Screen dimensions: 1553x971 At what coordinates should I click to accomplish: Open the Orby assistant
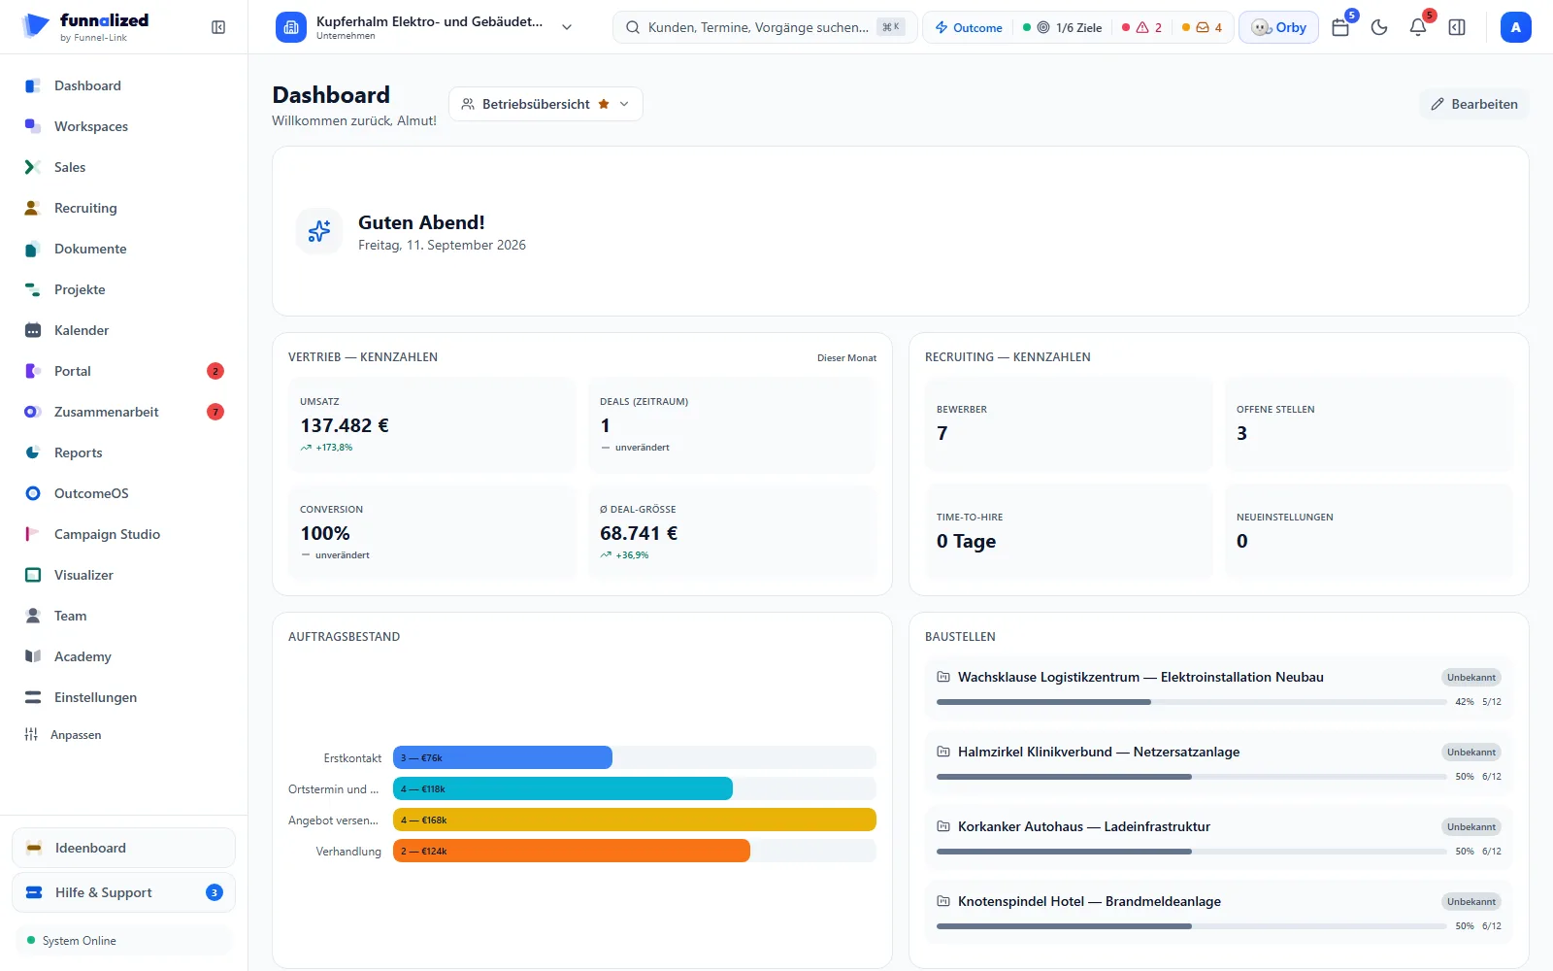point(1278,27)
